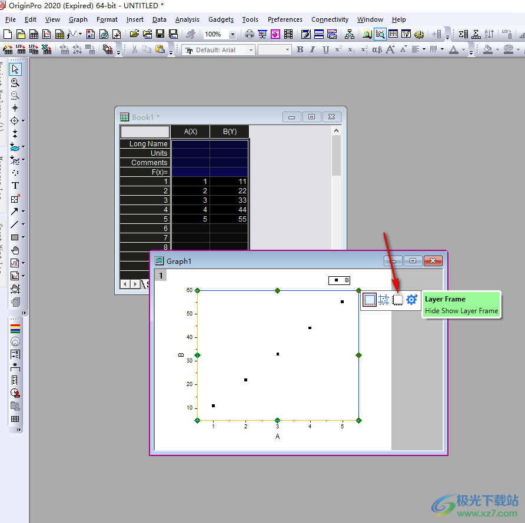
Task: Create a New Graph from toolbar
Action: (x=47, y=34)
